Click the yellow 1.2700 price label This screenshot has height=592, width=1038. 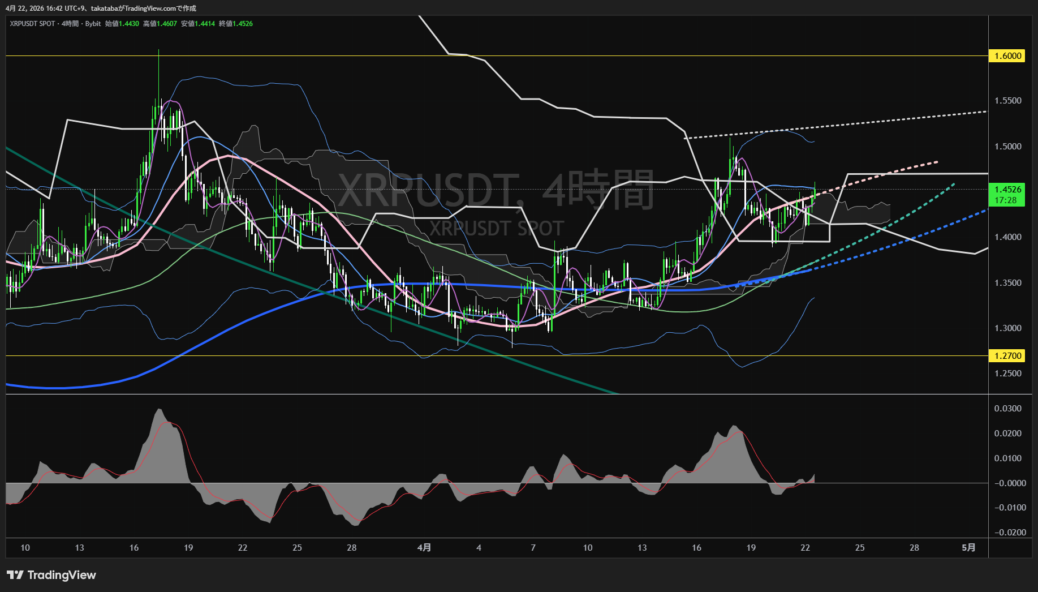(1007, 355)
